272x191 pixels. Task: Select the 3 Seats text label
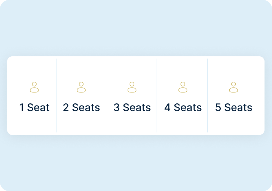click(132, 107)
